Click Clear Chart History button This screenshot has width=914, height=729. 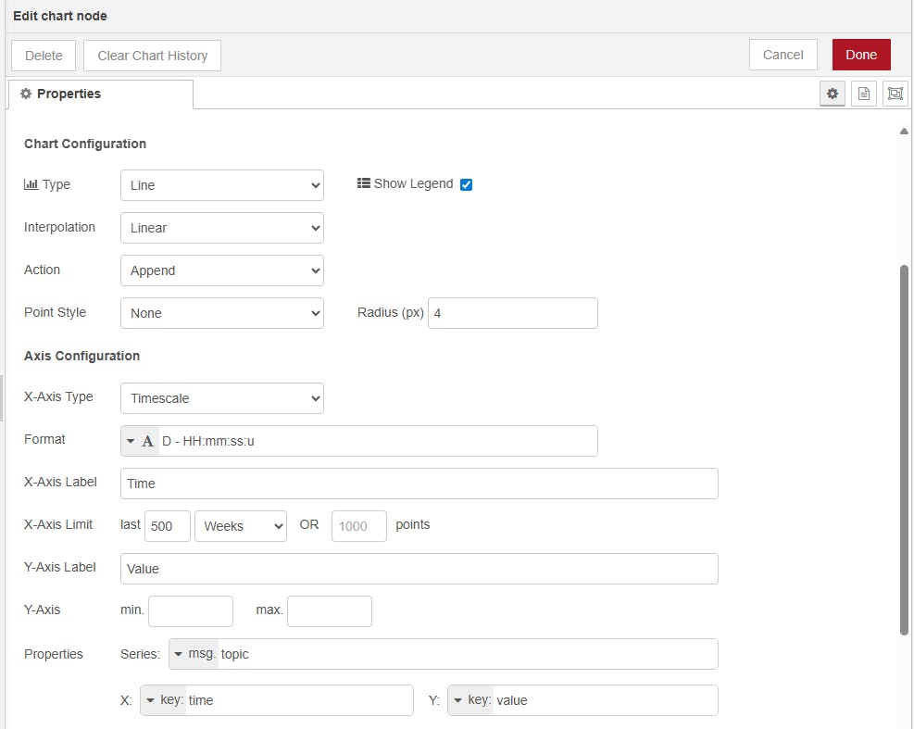click(152, 56)
